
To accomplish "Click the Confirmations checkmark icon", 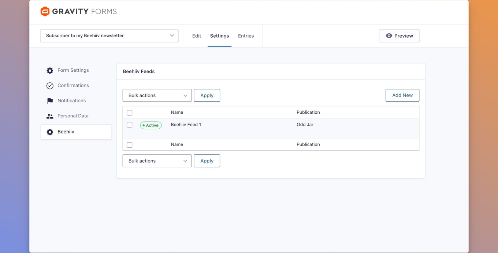I will 50,86.
